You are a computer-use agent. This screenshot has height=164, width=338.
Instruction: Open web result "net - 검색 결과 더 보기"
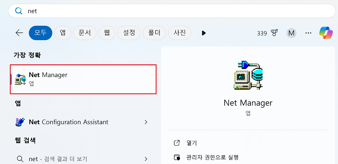pyautogui.click(x=83, y=159)
